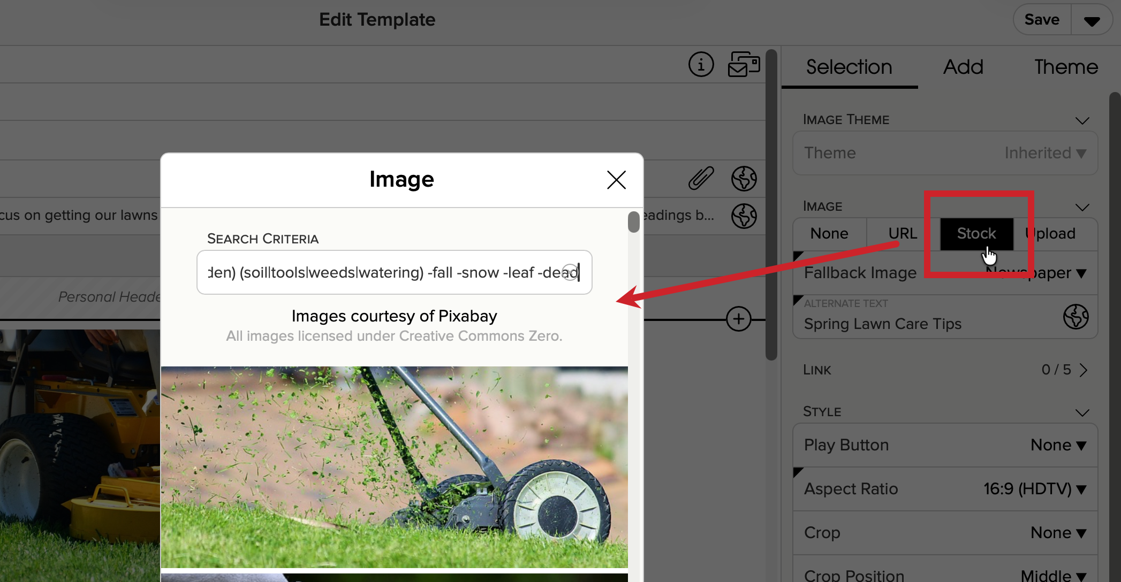Open Play Button None dropdown
The width and height of the screenshot is (1121, 582).
click(1058, 445)
